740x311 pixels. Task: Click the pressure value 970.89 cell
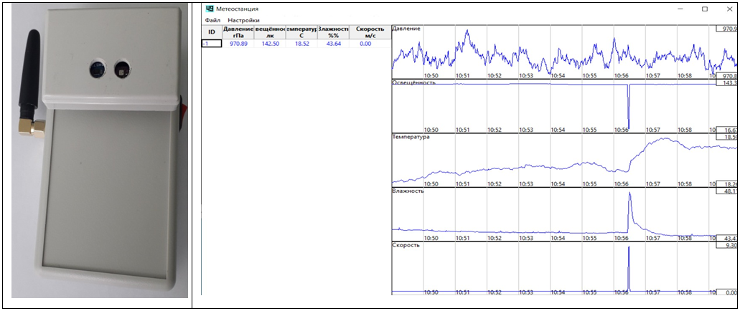coord(238,44)
